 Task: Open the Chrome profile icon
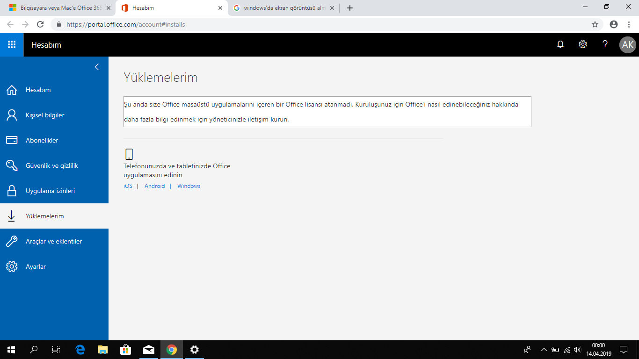tap(614, 24)
